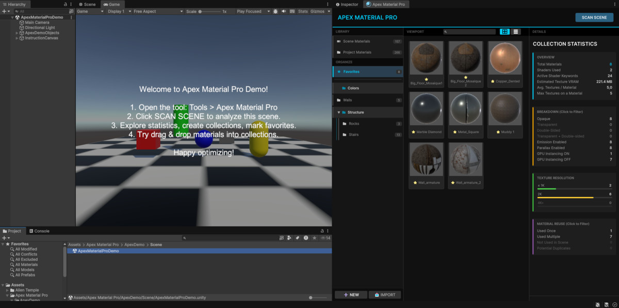Toggle hidden packages visibility showing 14
This screenshot has width=619, height=308.
325,238
